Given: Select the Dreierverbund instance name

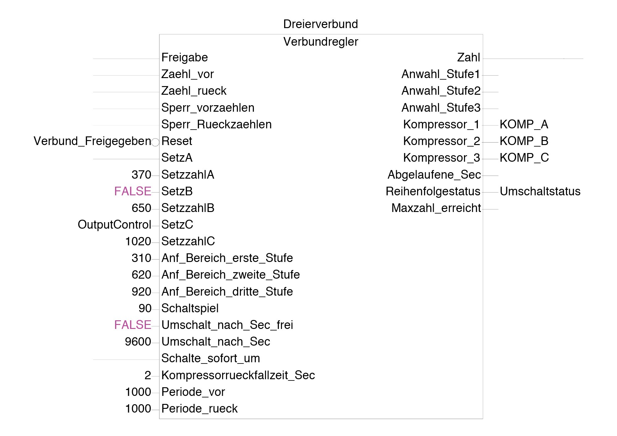Looking at the screenshot, I should coord(321,24).
